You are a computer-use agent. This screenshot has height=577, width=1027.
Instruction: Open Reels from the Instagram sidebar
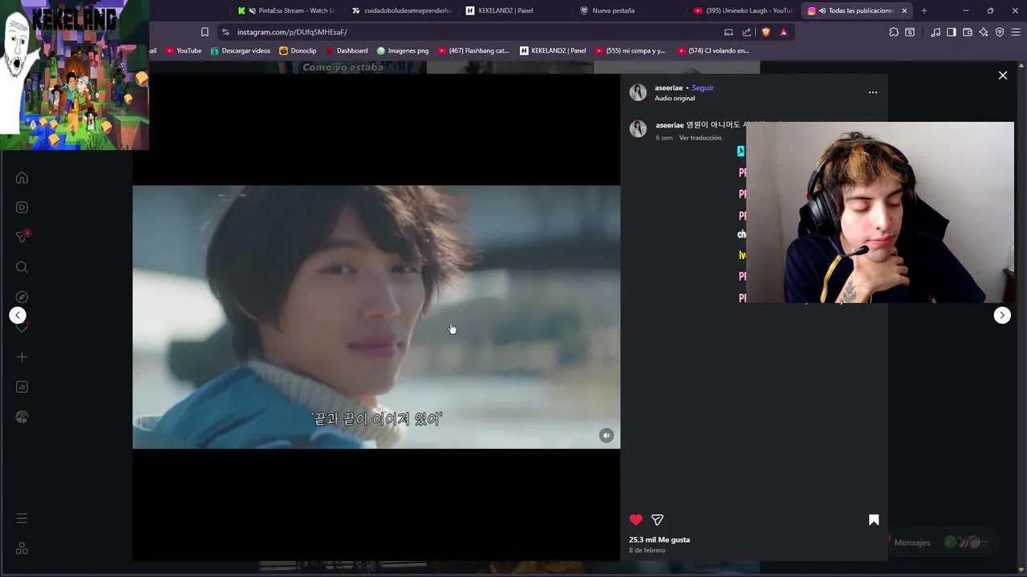pos(22,208)
